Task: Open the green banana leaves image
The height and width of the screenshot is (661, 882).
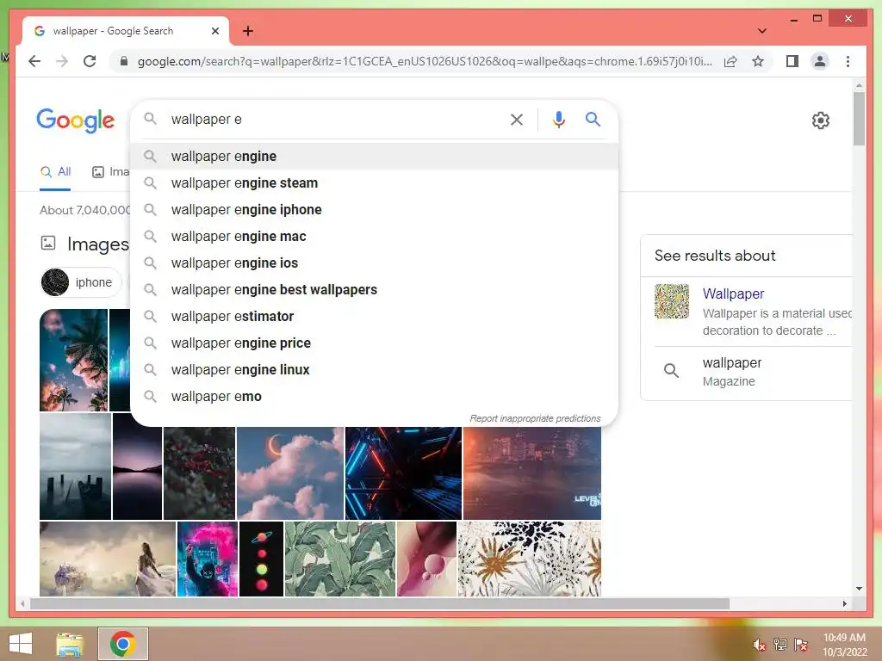Action: coord(339,559)
